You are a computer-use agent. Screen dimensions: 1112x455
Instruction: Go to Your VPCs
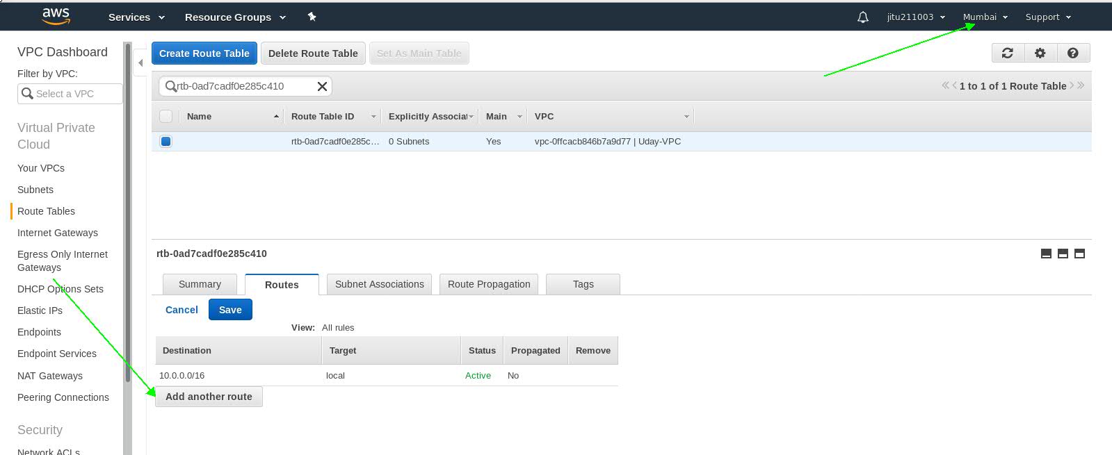click(41, 168)
